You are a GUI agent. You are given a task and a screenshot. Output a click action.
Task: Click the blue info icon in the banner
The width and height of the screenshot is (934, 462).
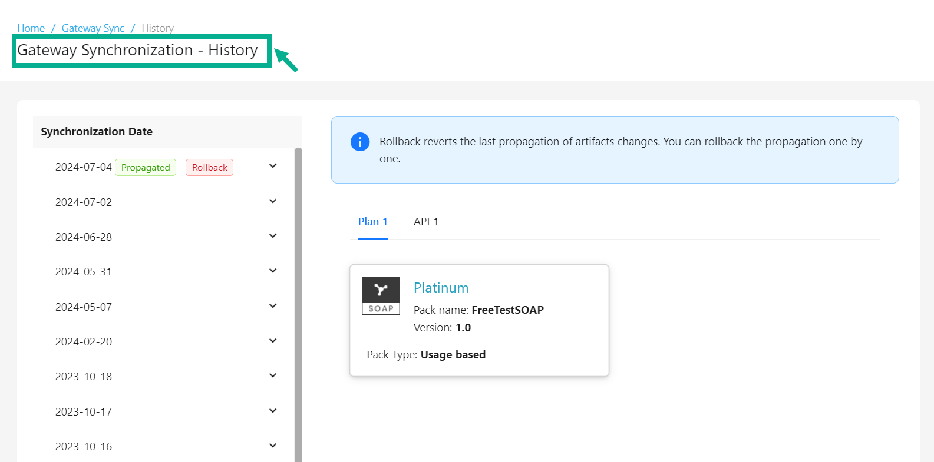click(360, 142)
